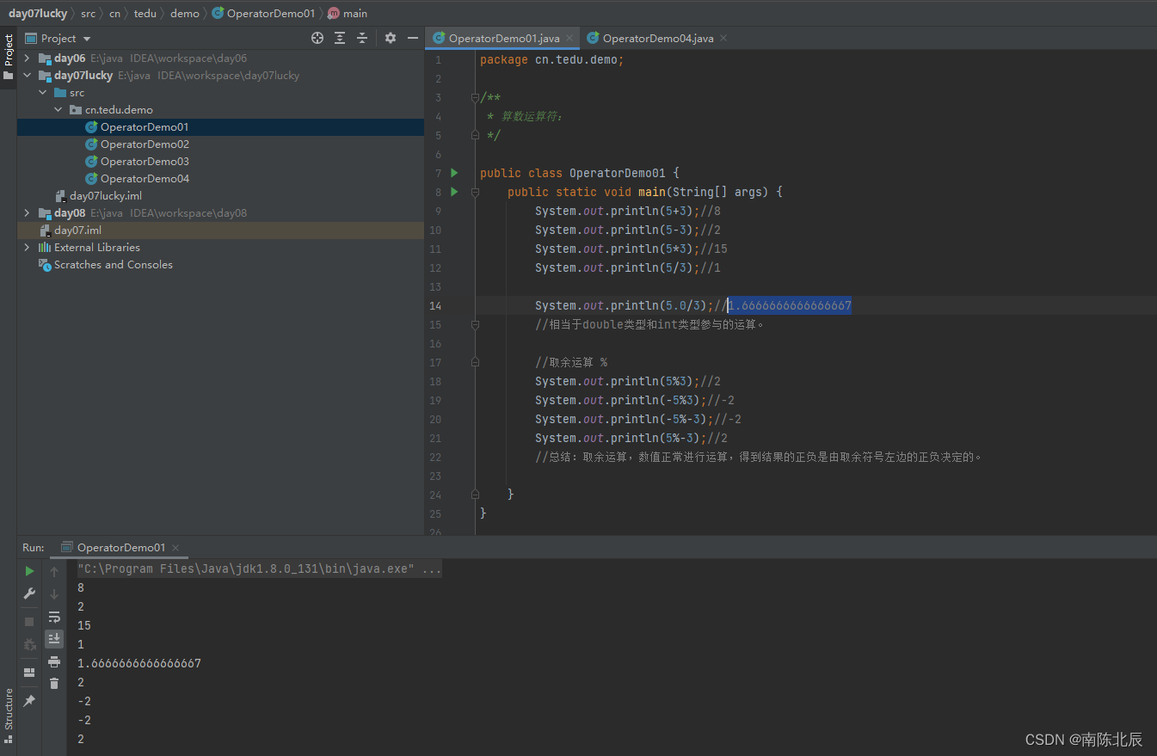Fold the Javadoc comment at line 3
The image size is (1157, 756).
(x=475, y=98)
